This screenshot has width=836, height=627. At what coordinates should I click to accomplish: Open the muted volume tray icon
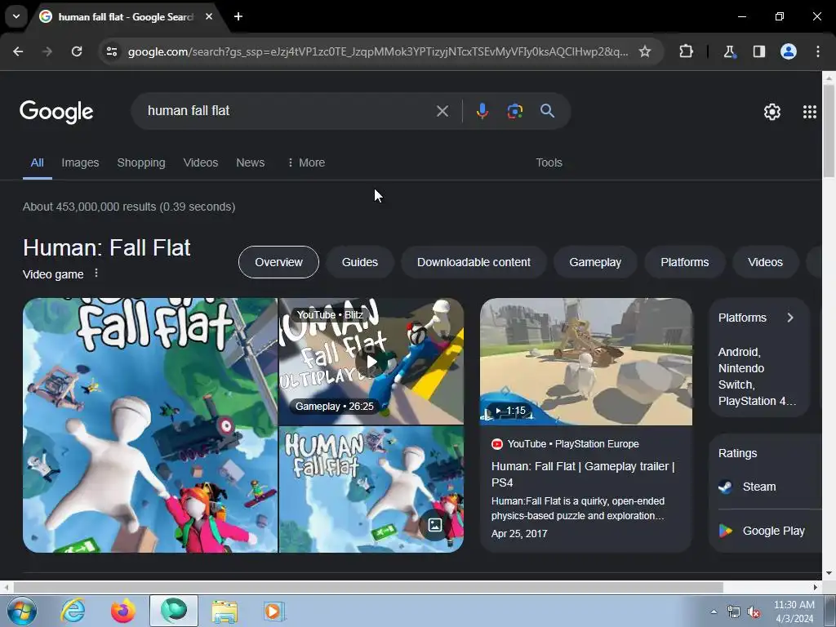click(754, 612)
